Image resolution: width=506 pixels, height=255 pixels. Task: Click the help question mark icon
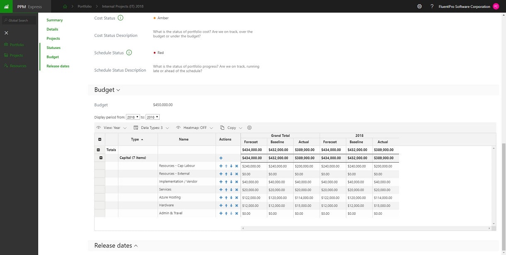click(432, 7)
